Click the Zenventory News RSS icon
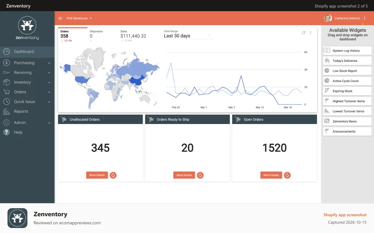This screenshot has width=374, height=233. pos(327,121)
